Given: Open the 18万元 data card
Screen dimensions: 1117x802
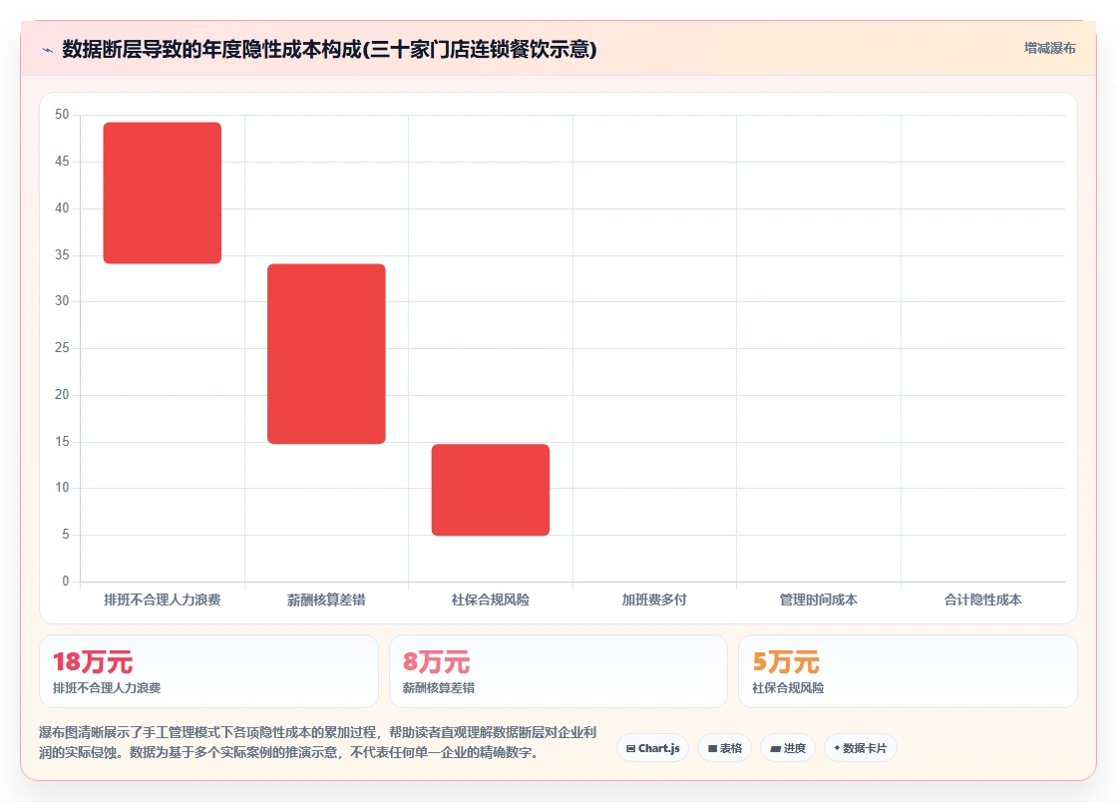Looking at the screenshot, I should click(208, 671).
